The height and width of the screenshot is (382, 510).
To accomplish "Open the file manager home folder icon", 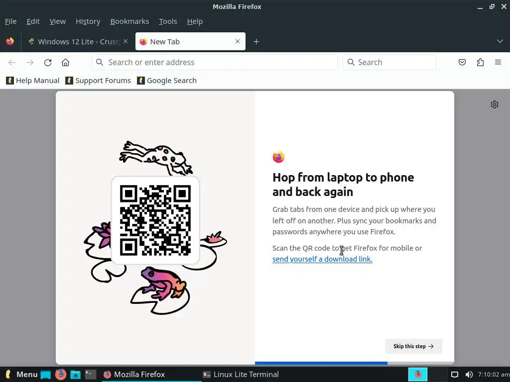I will coord(76,375).
